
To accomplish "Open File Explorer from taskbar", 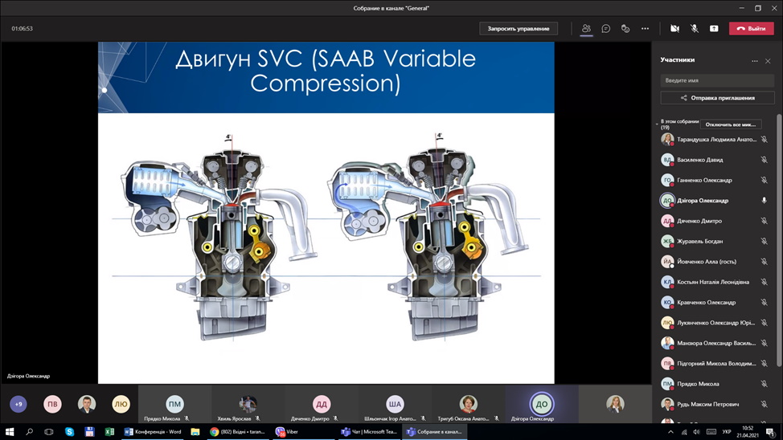I will [x=195, y=431].
